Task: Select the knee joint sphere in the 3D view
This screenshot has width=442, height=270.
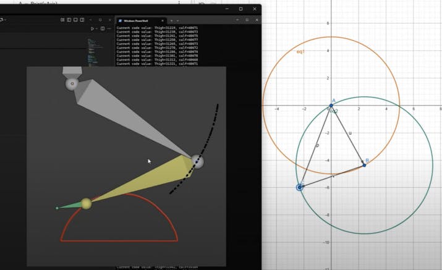Action: (x=197, y=162)
